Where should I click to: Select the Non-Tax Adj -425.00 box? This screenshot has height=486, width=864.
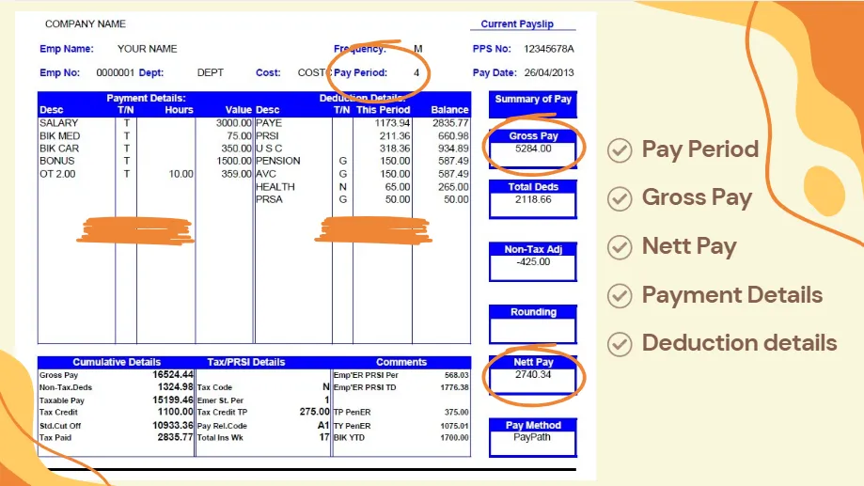533,261
